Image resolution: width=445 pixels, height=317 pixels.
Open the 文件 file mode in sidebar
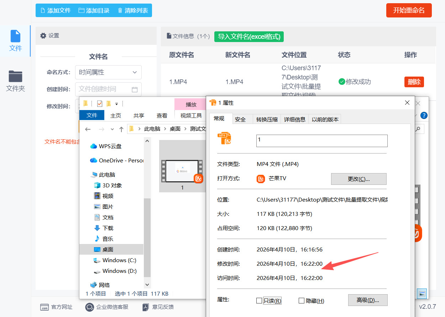click(x=15, y=41)
